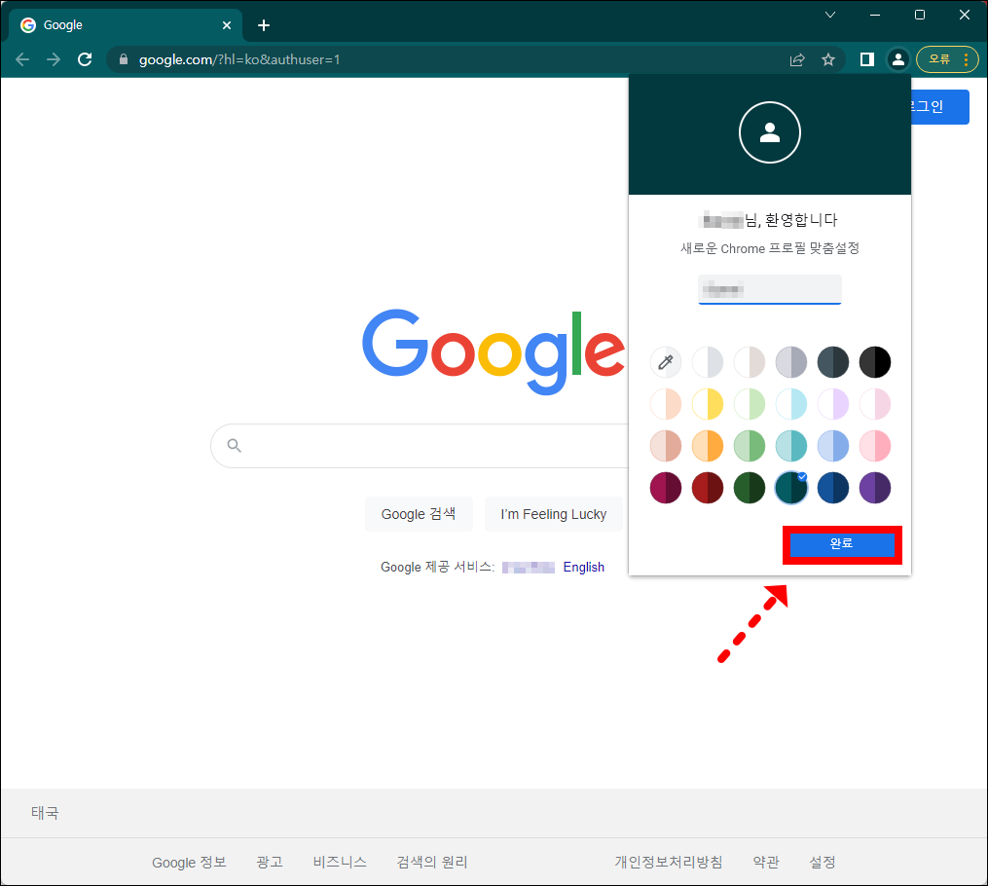The width and height of the screenshot is (988, 886).
Task: Click the large profile avatar in the popup
Action: 769,132
